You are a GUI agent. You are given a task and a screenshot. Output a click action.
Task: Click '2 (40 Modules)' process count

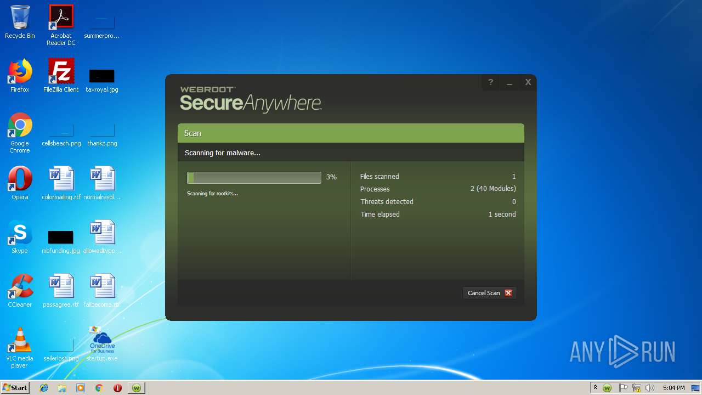point(493,189)
